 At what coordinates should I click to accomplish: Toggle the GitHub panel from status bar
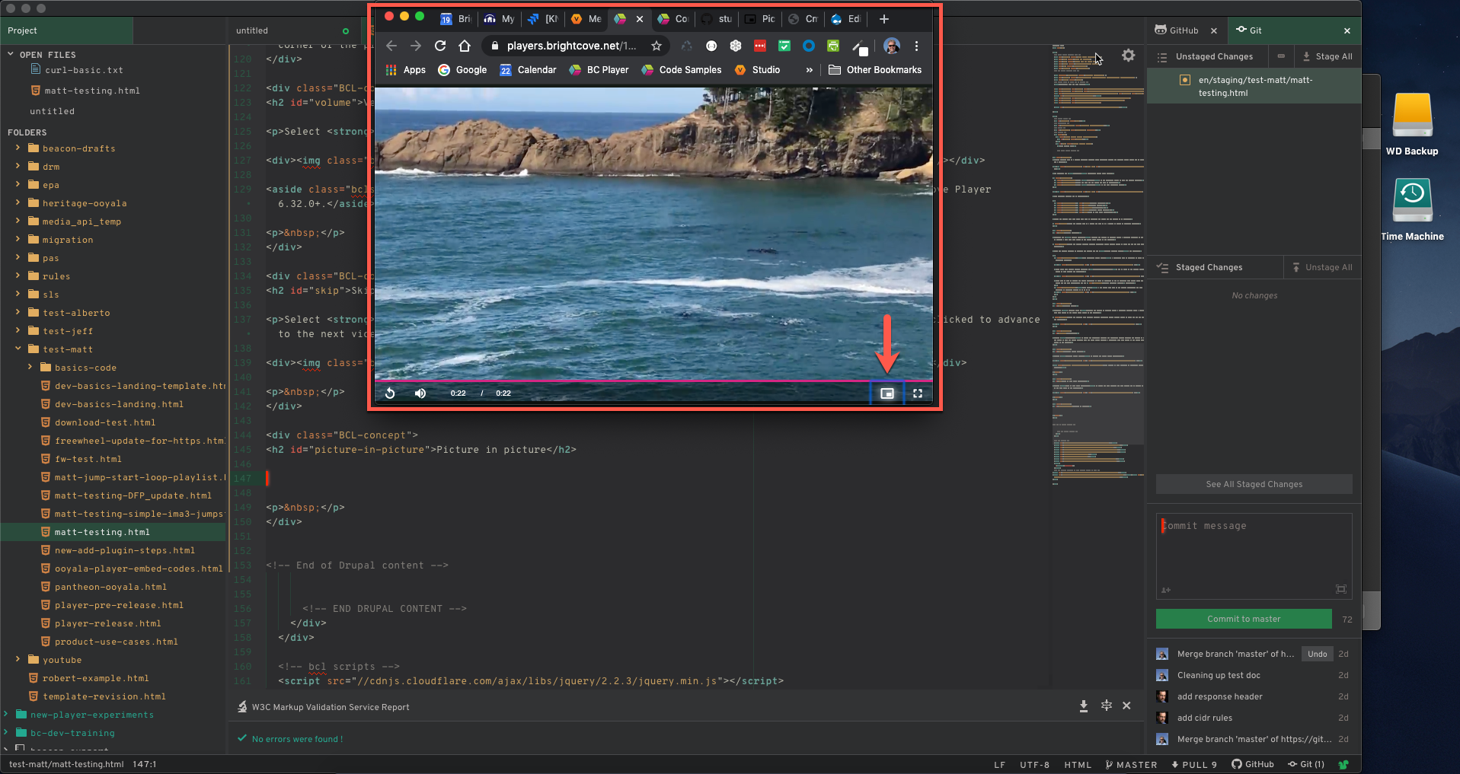point(1253,765)
